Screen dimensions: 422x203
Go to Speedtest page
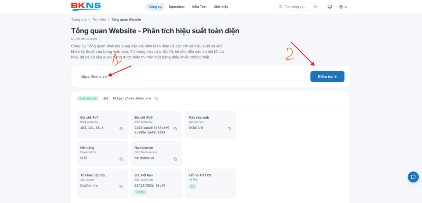[176, 7]
